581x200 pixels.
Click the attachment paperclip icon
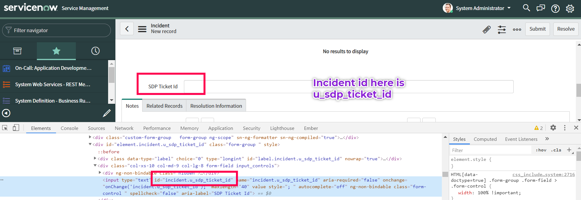486,29
